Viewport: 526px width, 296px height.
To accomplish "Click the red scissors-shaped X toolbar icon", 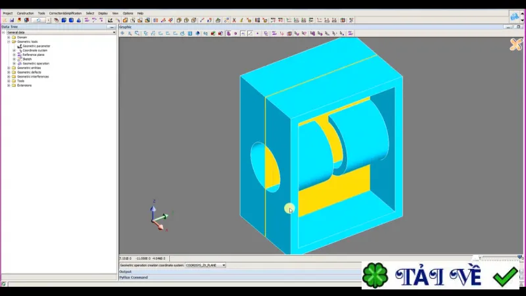I will click(x=234, y=20).
